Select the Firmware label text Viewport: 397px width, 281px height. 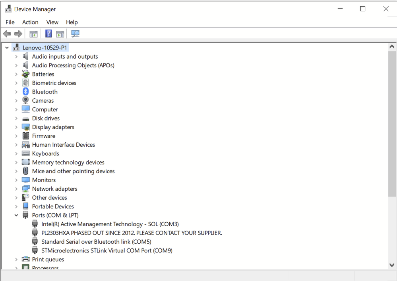point(44,136)
